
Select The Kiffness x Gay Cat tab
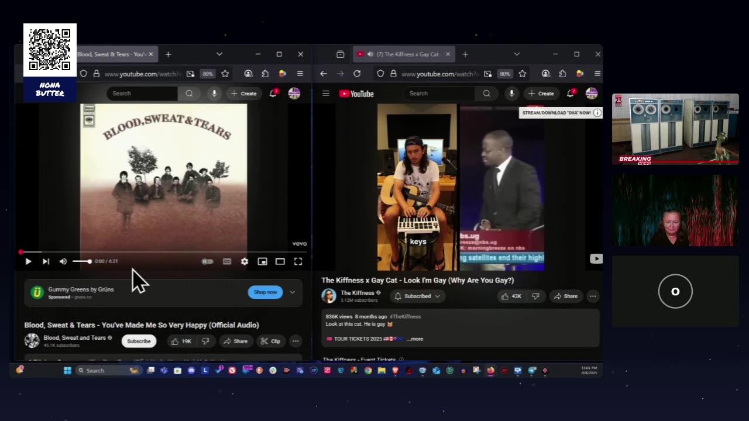(x=403, y=54)
